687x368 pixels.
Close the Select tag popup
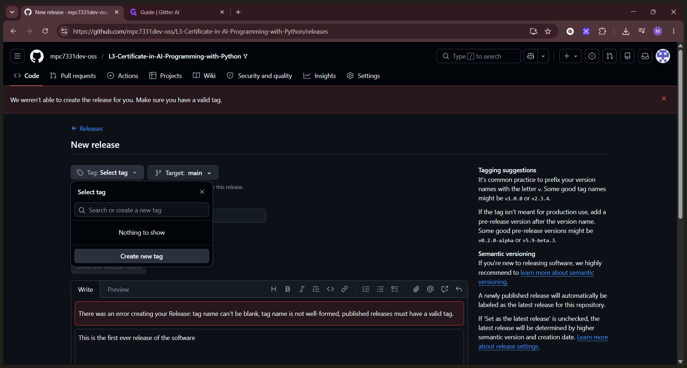[x=202, y=192]
